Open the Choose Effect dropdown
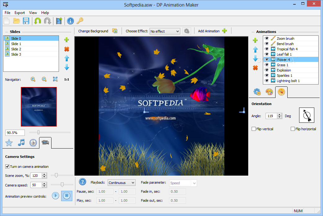 (x=165, y=31)
